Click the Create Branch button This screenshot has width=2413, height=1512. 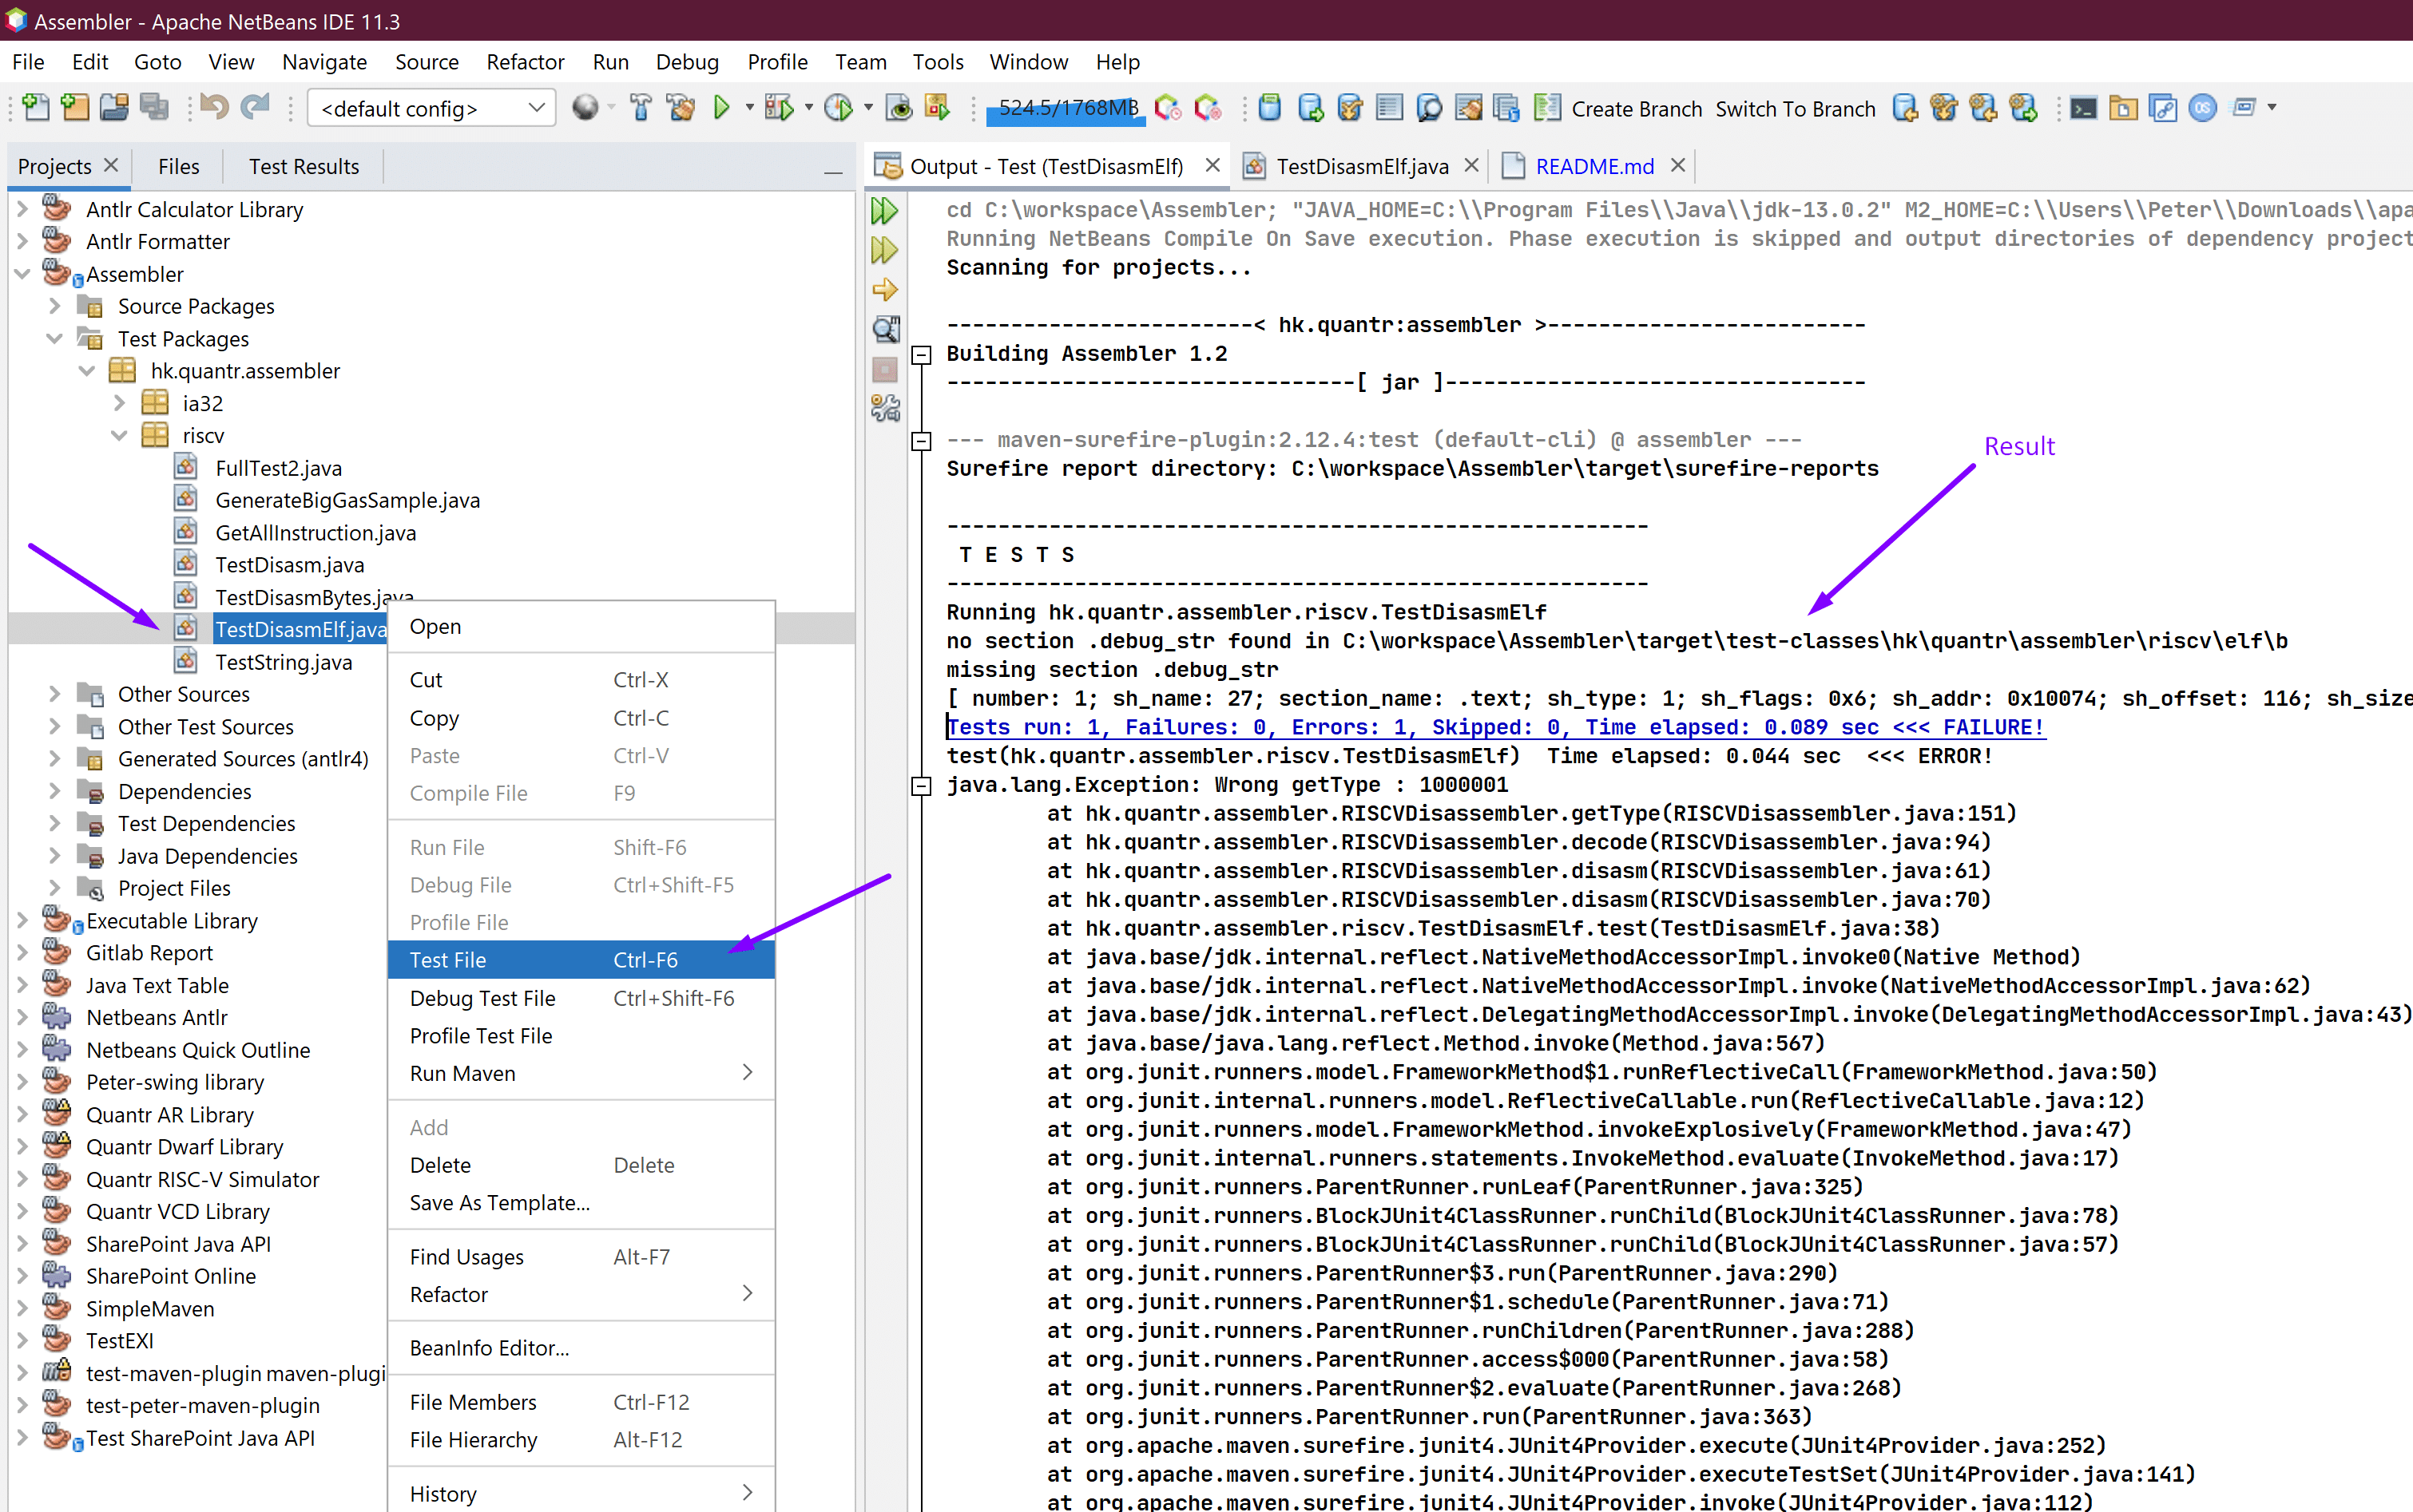(x=1637, y=108)
